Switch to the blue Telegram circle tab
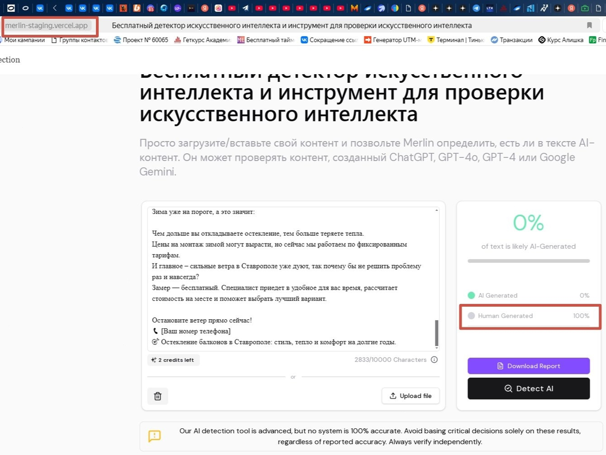Screen dimensions: 606x455 tap(476, 8)
